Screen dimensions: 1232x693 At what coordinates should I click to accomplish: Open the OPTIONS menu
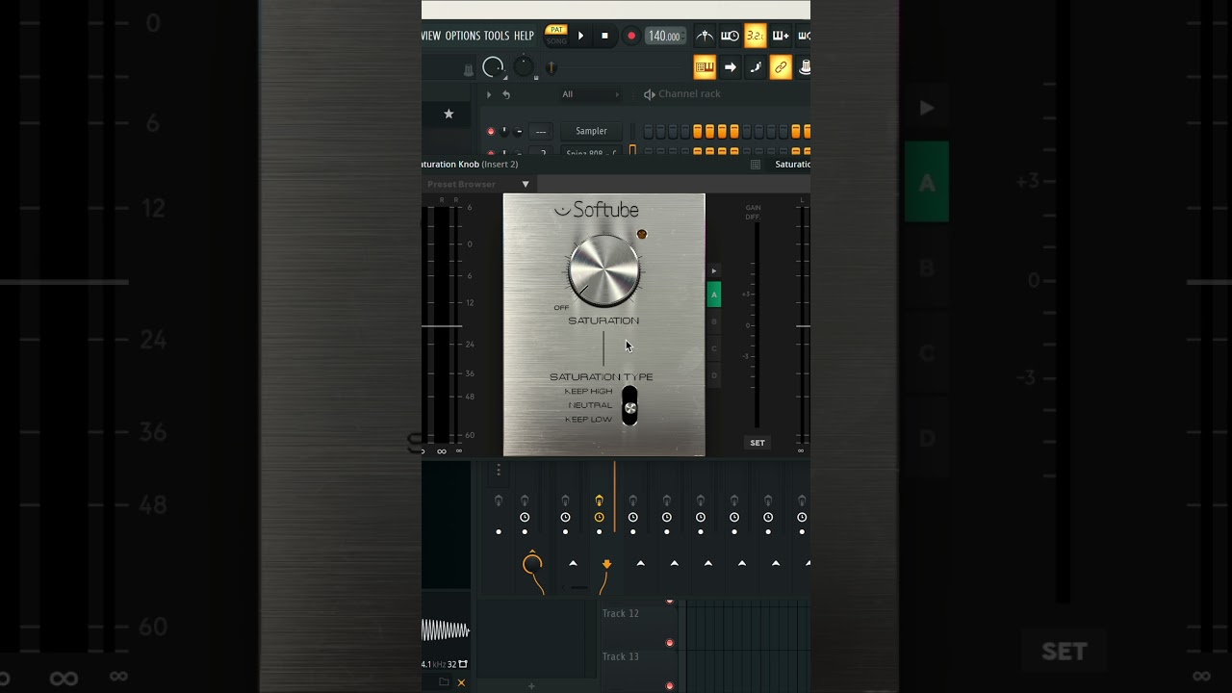pyautogui.click(x=463, y=36)
